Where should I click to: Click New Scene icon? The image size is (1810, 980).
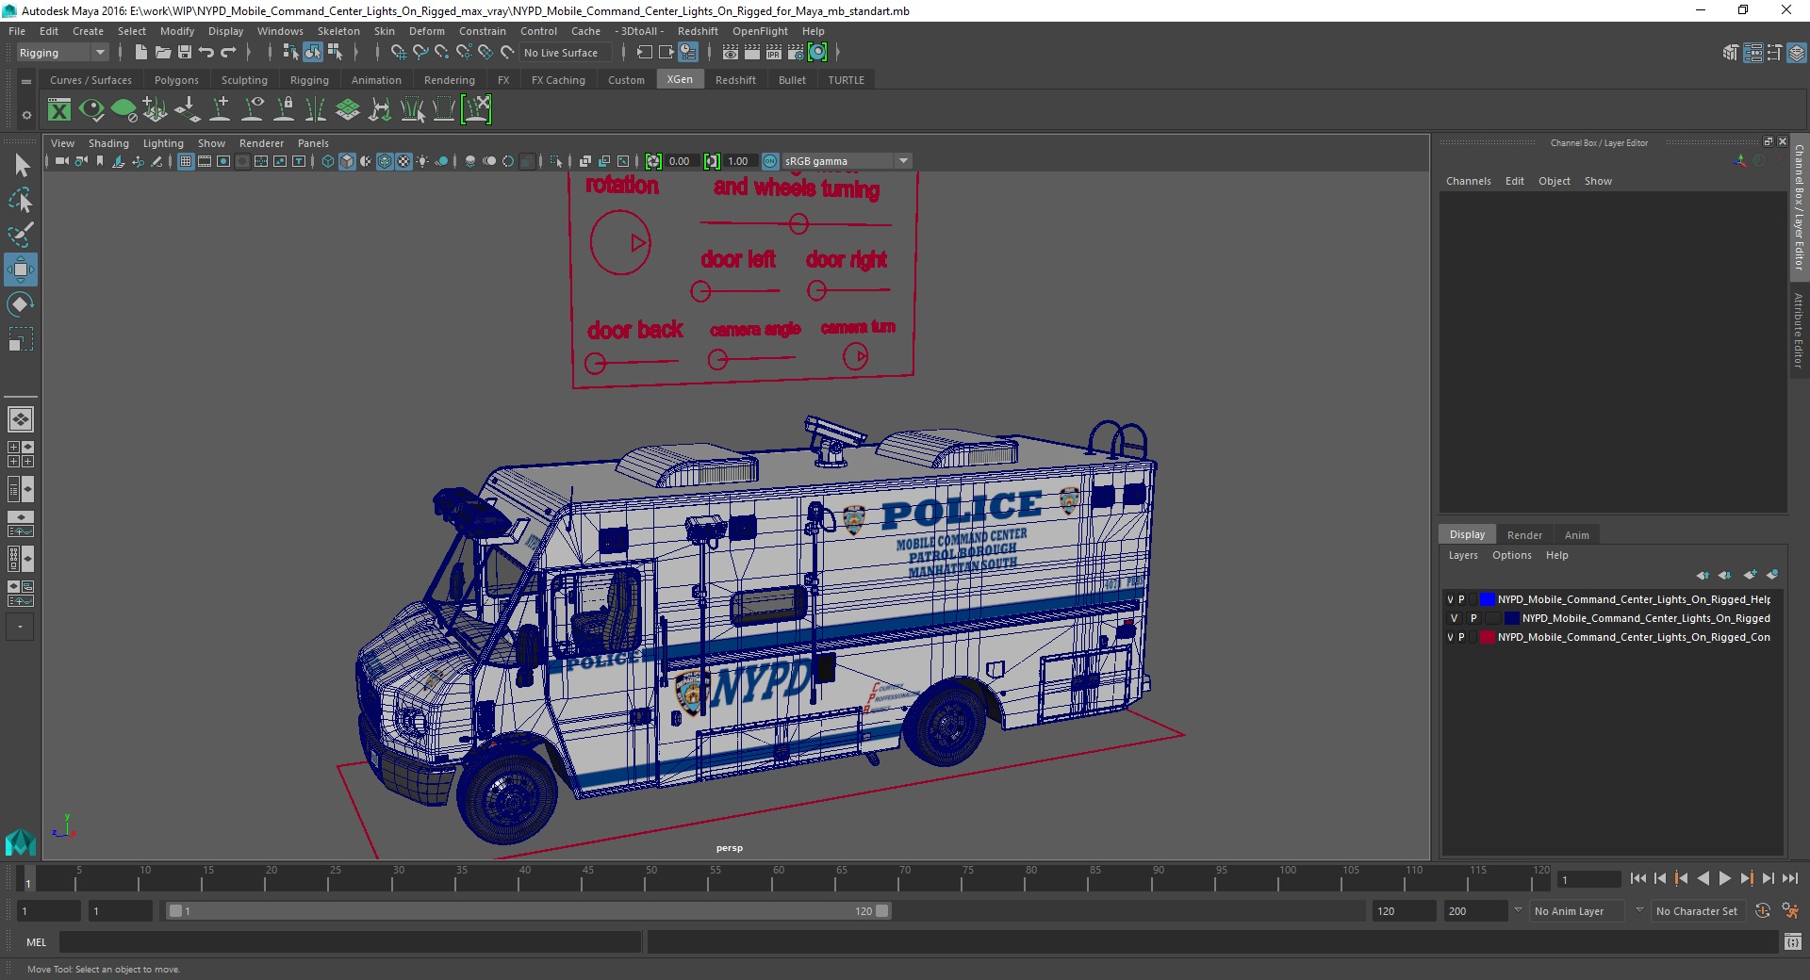[140, 53]
